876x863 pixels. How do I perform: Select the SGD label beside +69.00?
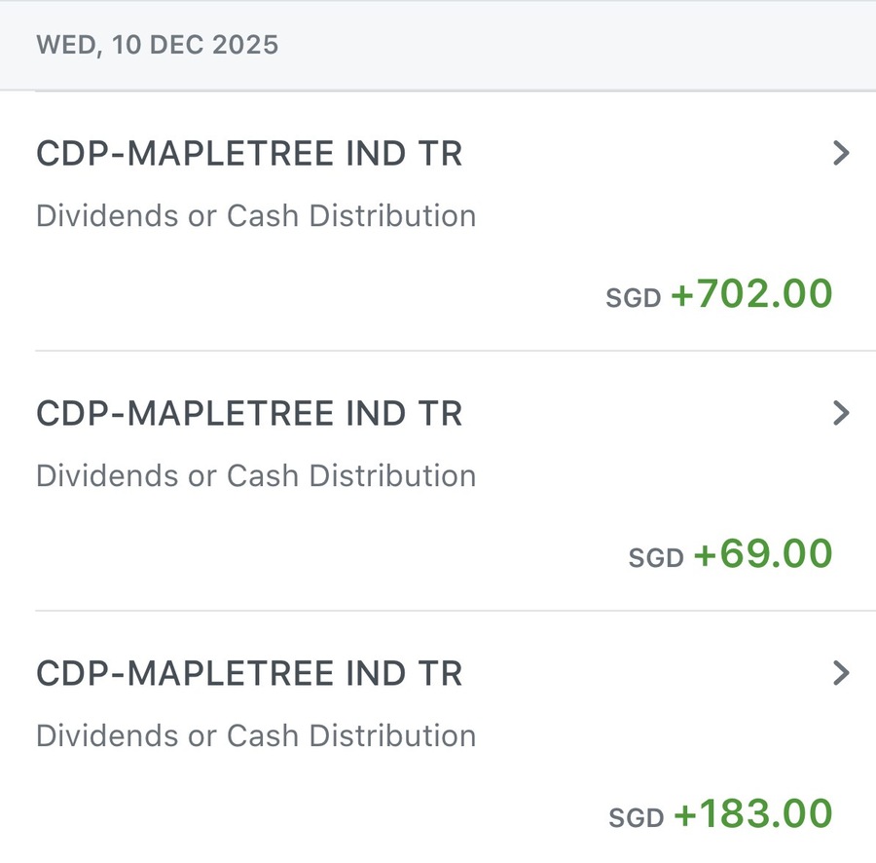pyautogui.click(x=656, y=558)
